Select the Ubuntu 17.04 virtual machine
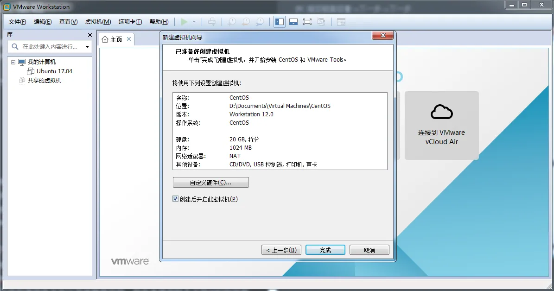Screen dimensions: 554x291 pos(54,71)
